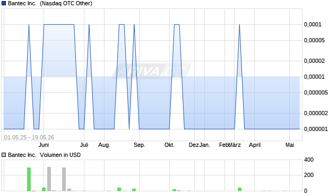Click the 'Juni' month label
This screenshot has width=329, height=196.
click(44, 145)
